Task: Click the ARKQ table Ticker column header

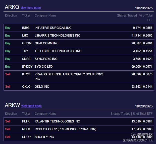Action: (x=26, y=16)
